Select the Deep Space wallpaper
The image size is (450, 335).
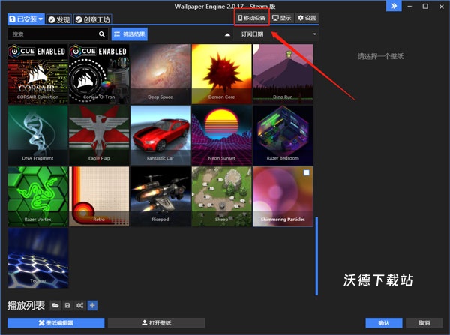coord(160,74)
